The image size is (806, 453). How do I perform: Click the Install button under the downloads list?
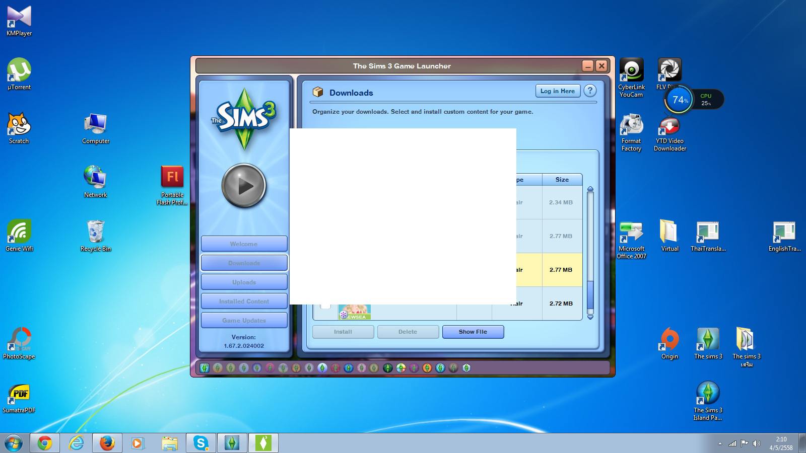coord(343,332)
